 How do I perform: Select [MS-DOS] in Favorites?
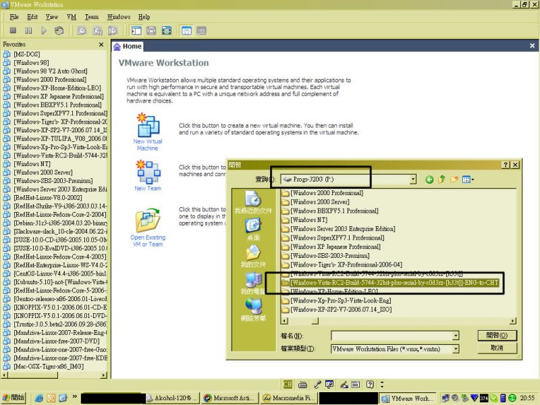click(x=26, y=54)
